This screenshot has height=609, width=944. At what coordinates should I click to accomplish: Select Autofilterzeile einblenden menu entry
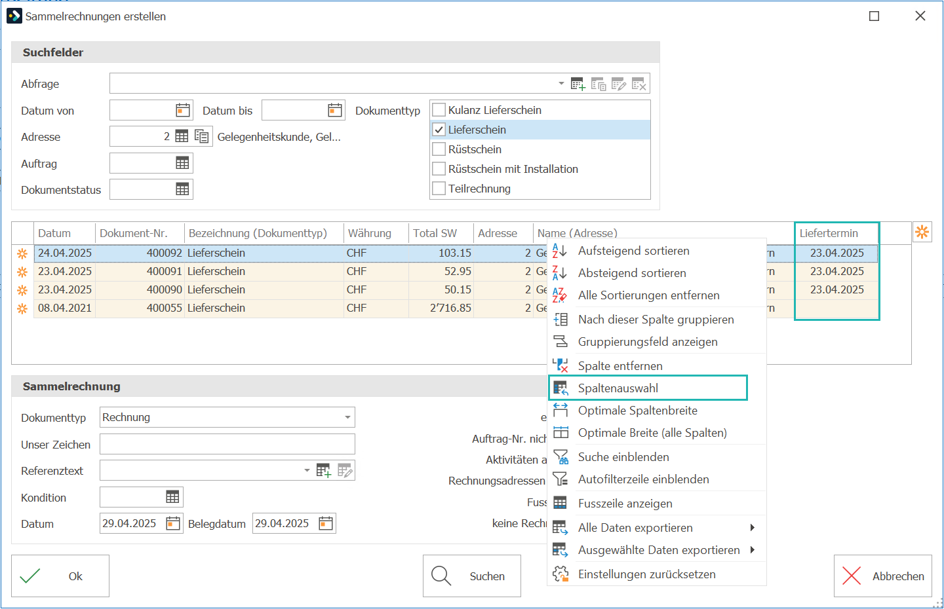point(657,479)
